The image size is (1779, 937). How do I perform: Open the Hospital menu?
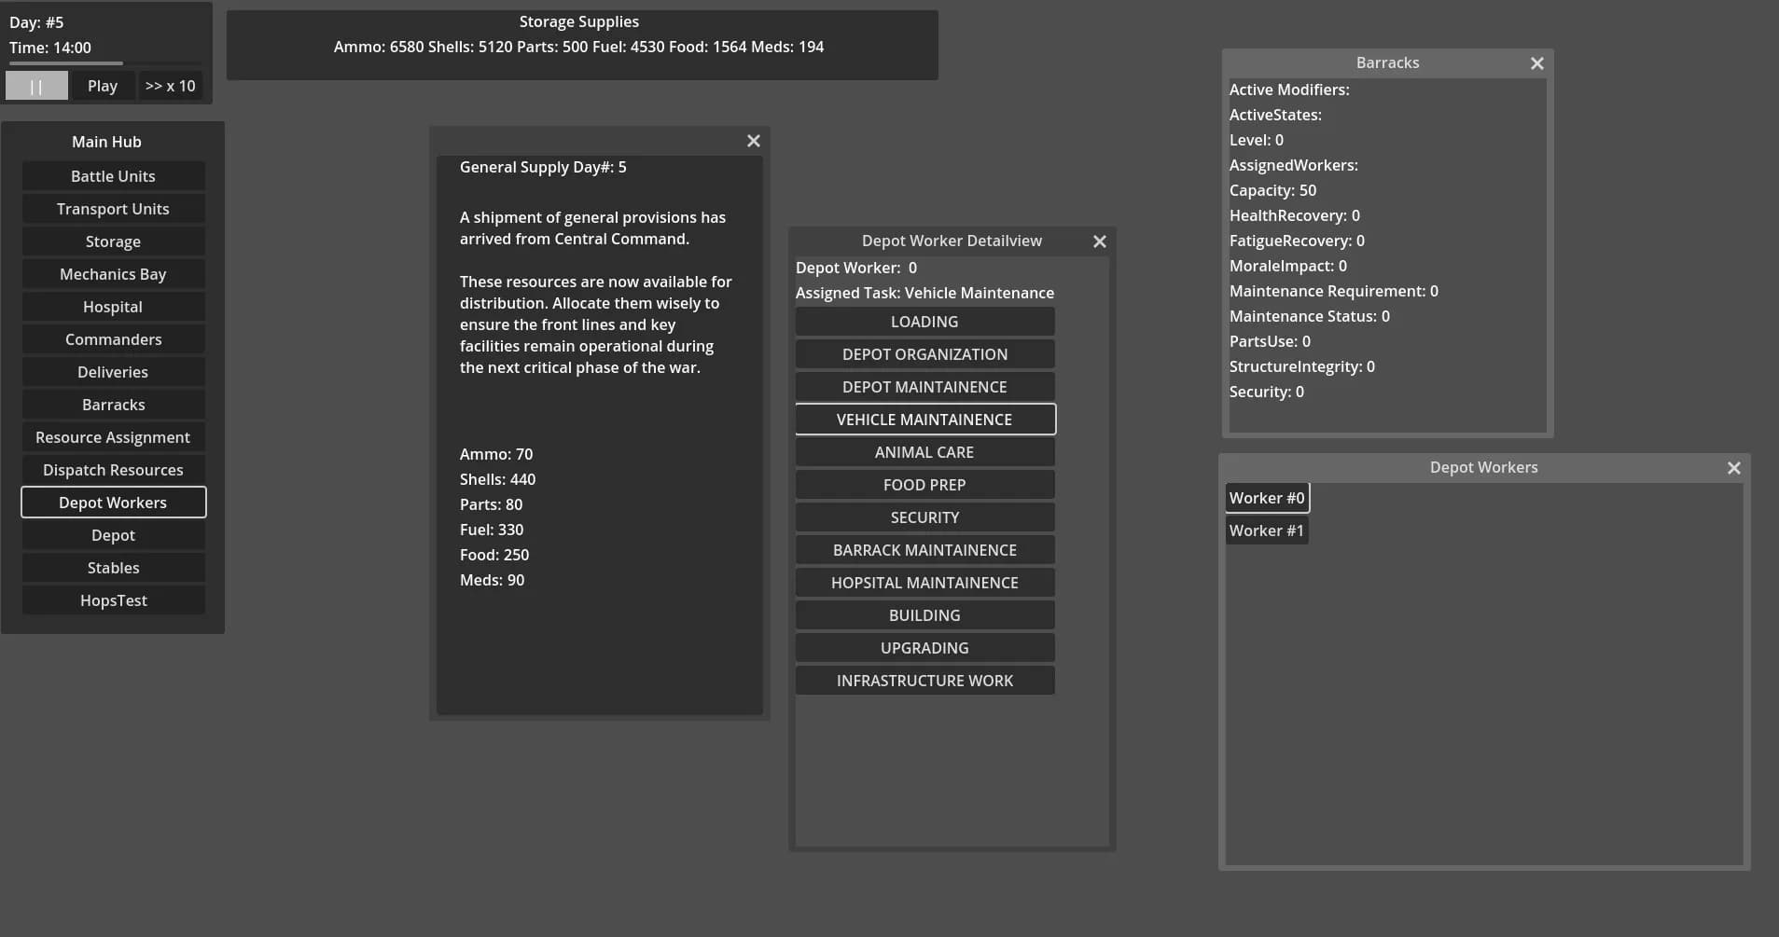(113, 307)
